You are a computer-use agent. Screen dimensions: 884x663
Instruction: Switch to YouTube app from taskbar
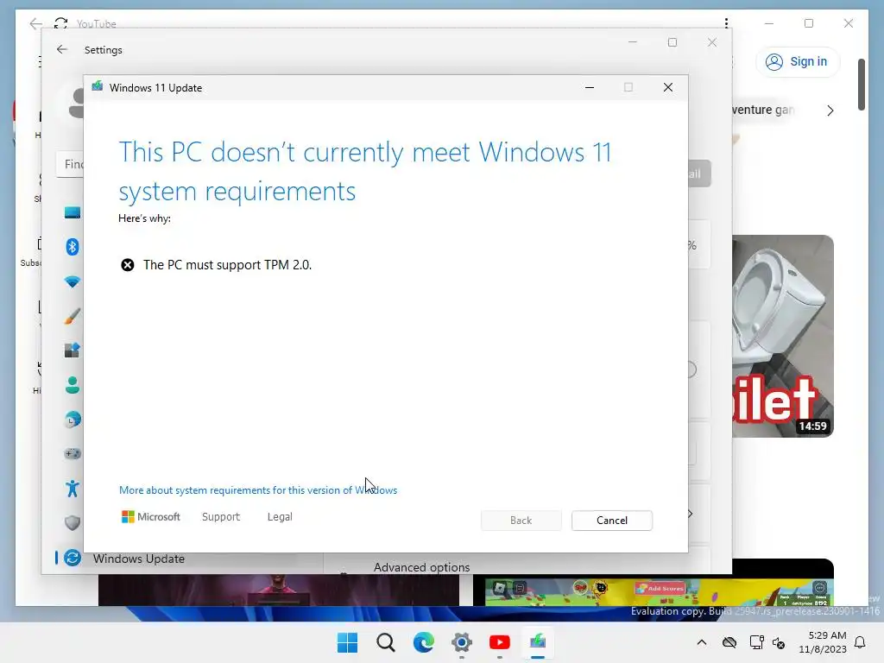500,642
